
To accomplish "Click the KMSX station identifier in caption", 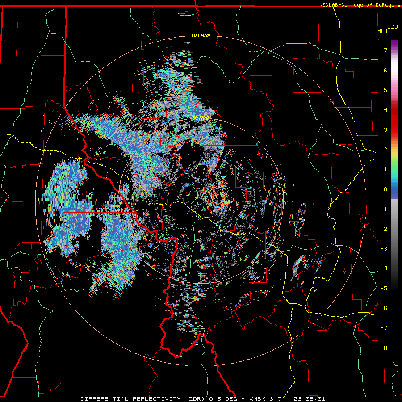I will point(258,399).
